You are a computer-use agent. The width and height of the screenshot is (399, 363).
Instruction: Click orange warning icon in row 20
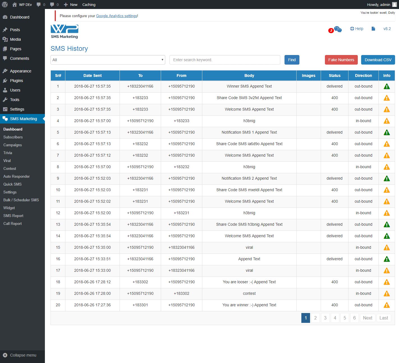tap(386, 305)
